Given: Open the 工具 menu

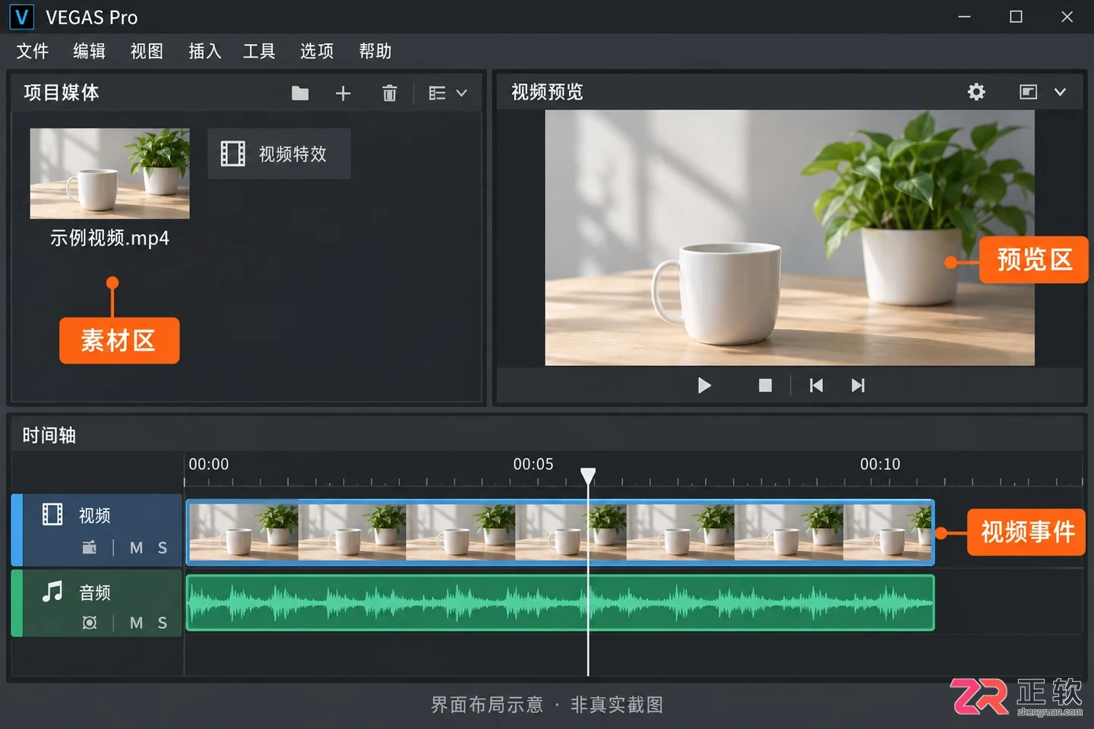Looking at the screenshot, I should coord(259,51).
